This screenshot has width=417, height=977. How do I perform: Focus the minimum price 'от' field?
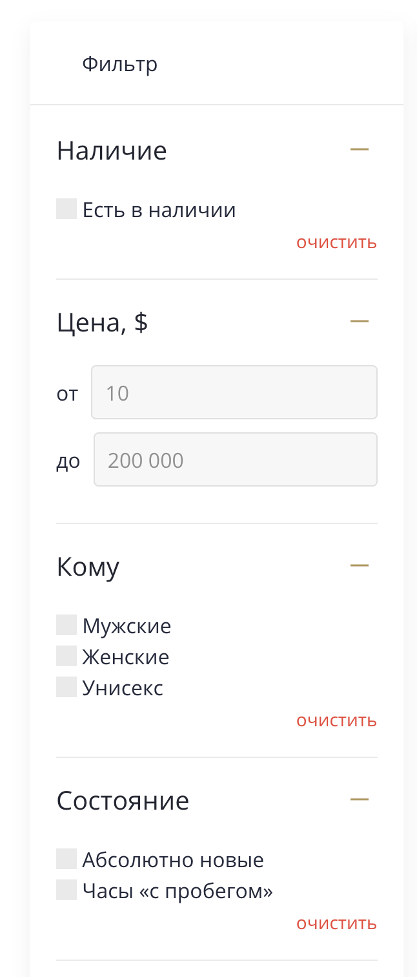click(234, 392)
